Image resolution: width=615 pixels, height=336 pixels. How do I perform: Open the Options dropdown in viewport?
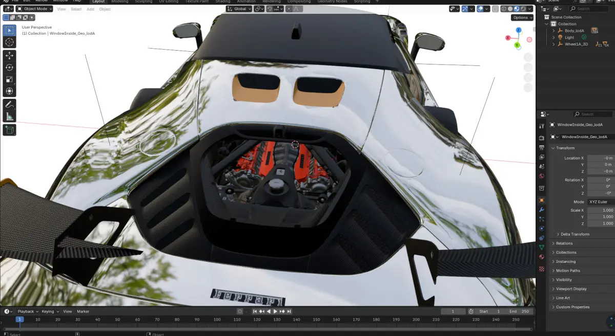[x=522, y=17]
